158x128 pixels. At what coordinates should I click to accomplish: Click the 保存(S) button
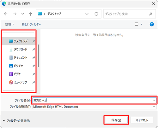click(116, 120)
